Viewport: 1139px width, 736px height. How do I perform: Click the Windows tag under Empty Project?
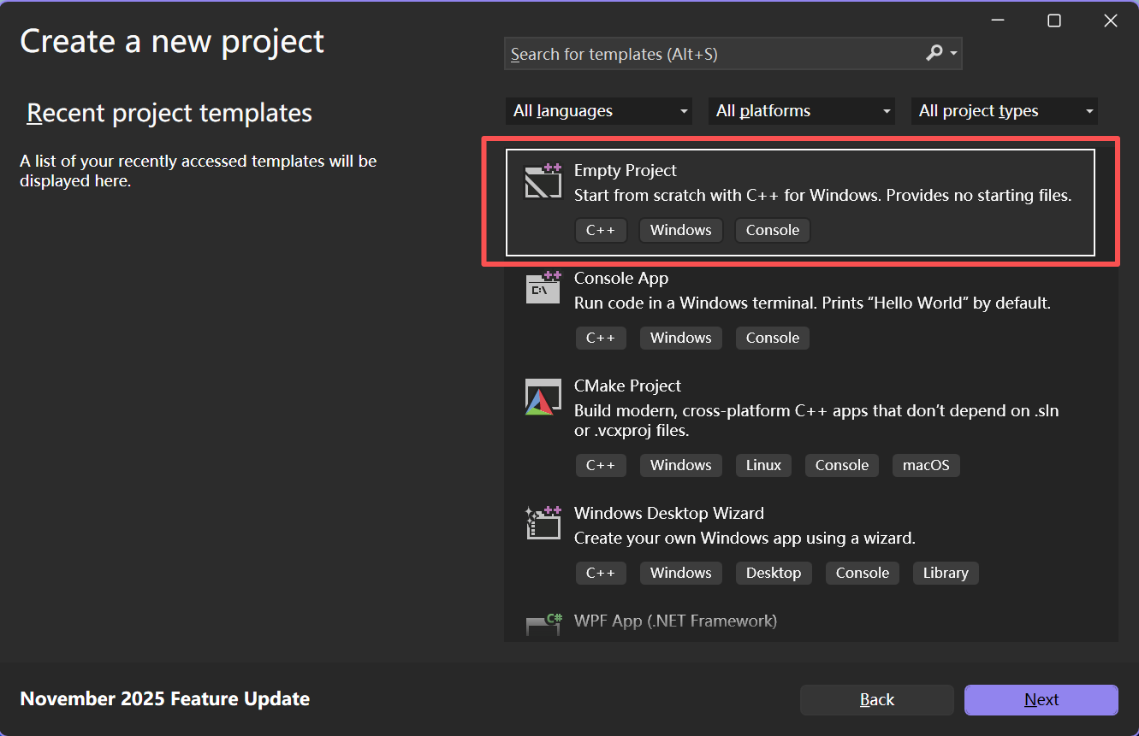pyautogui.click(x=681, y=231)
